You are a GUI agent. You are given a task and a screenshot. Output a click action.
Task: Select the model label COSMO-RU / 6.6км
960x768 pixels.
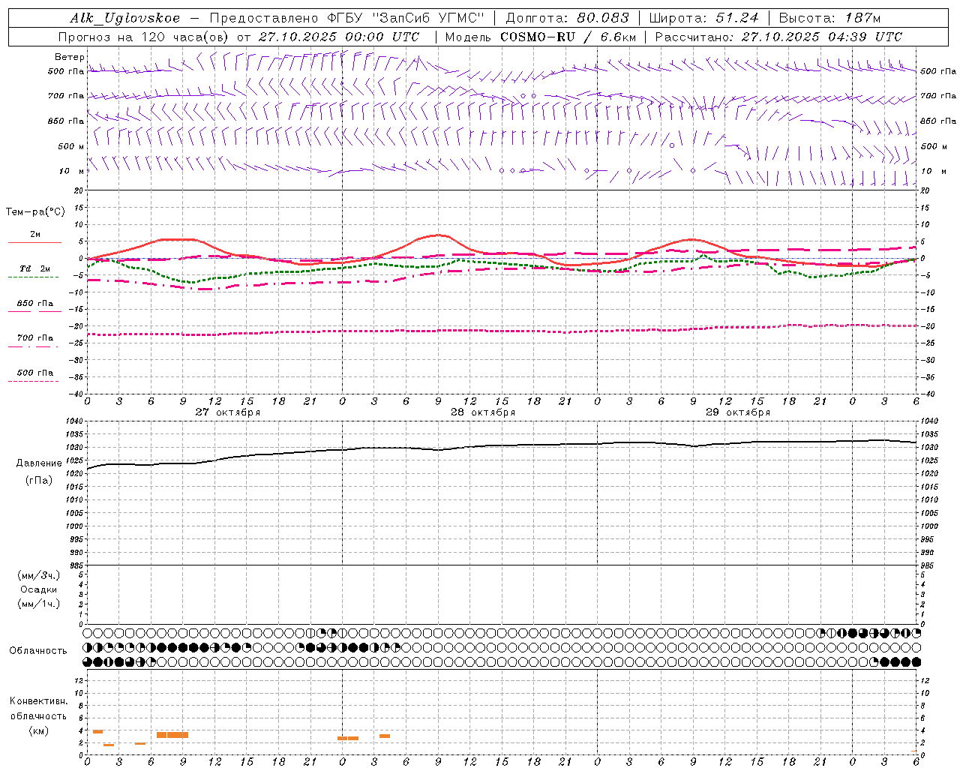(x=568, y=37)
